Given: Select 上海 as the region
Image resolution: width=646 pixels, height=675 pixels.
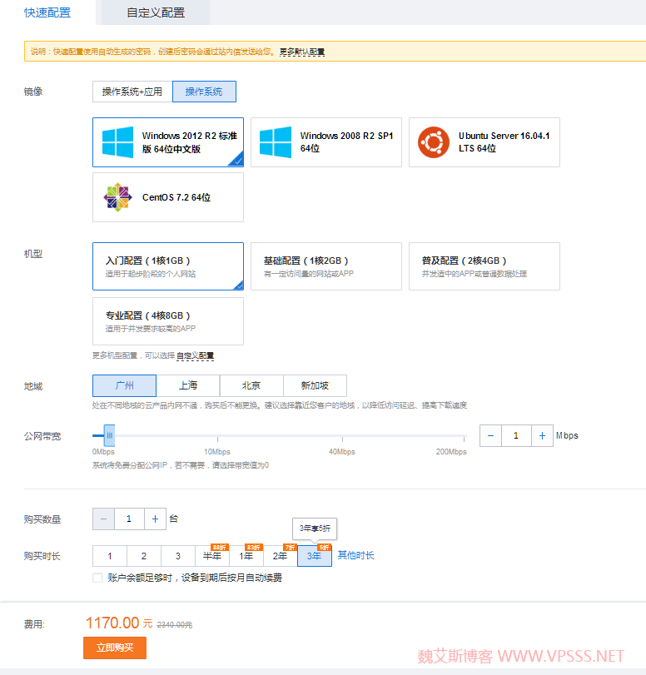Looking at the screenshot, I should tap(188, 385).
